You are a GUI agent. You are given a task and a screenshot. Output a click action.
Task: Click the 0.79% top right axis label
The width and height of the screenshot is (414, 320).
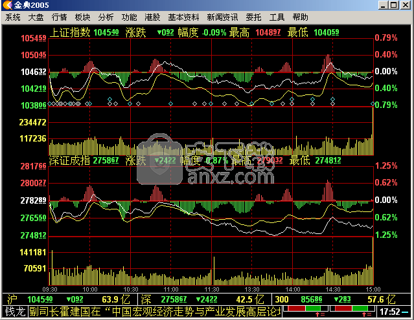386,37
